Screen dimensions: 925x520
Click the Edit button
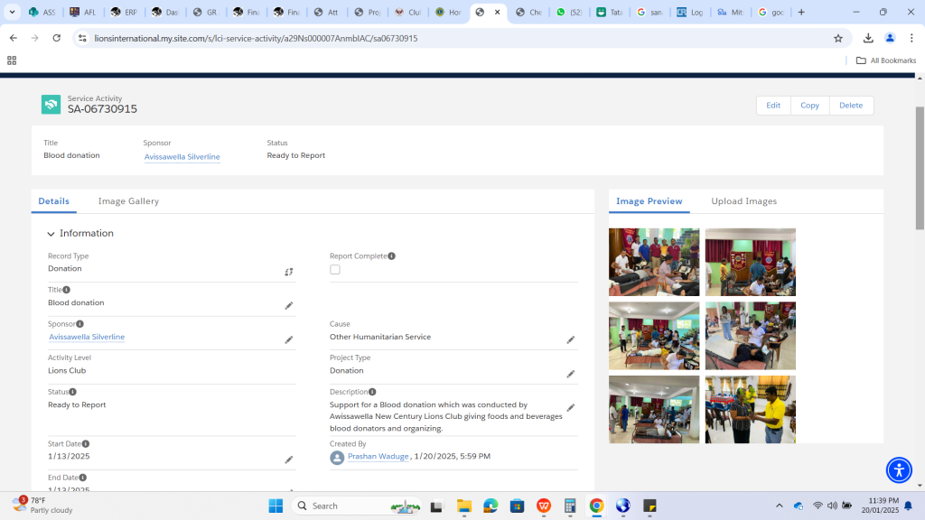pyautogui.click(x=773, y=105)
